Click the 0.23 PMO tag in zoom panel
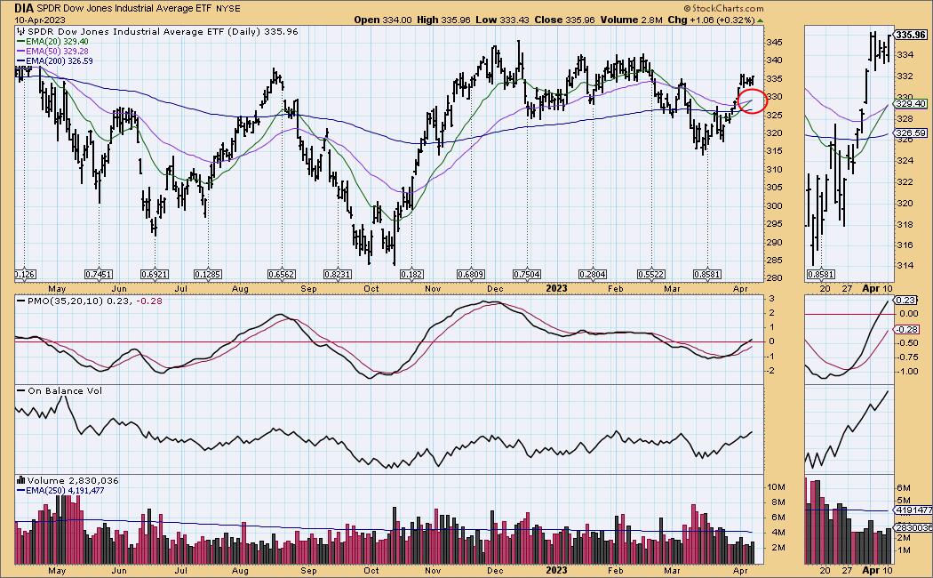Screen dimensions: 933x578 click(906, 300)
